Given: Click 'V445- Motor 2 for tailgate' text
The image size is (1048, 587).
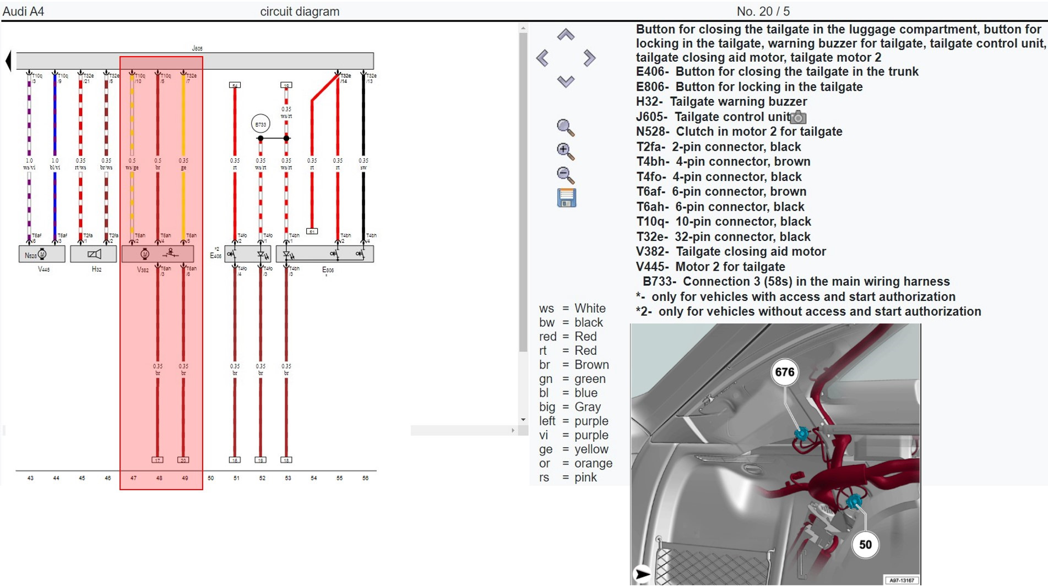Looking at the screenshot, I should pos(710,267).
